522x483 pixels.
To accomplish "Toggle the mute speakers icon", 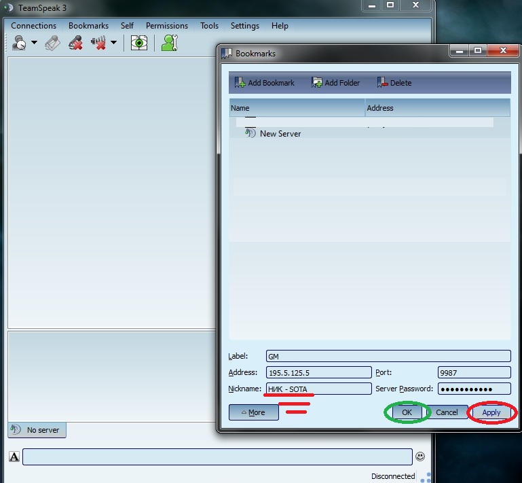I will (98, 43).
